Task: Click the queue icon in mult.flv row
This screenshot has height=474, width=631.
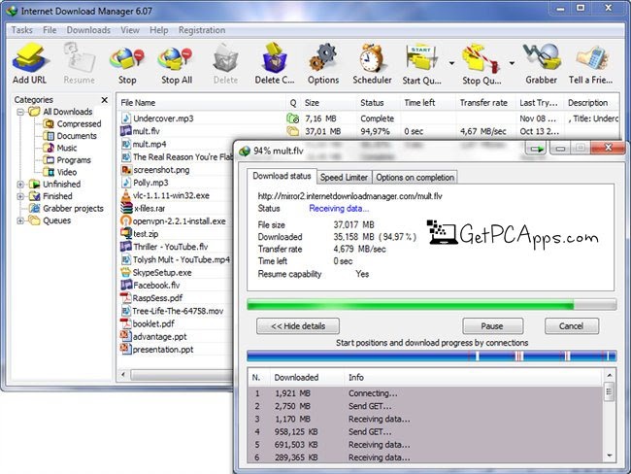Action: [292, 131]
